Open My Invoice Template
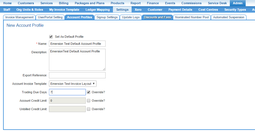This screenshot has width=255, height=131. pyautogui.click(x=64, y=10)
